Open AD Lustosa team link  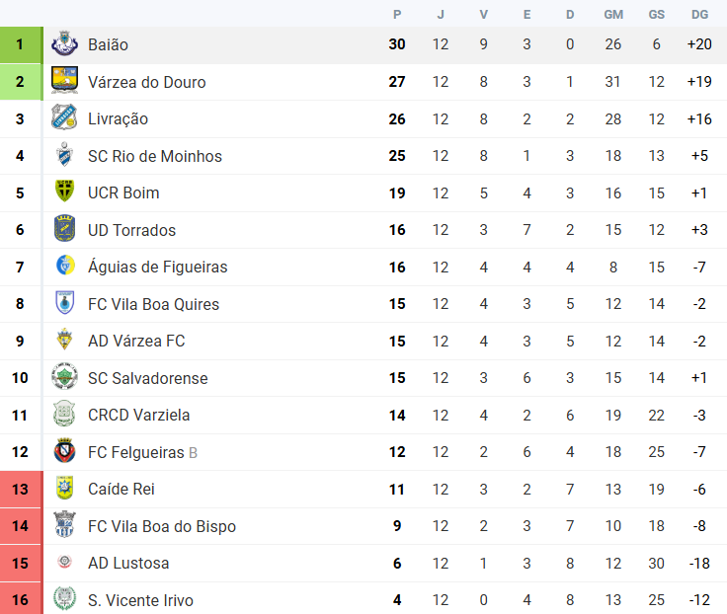coord(128,563)
